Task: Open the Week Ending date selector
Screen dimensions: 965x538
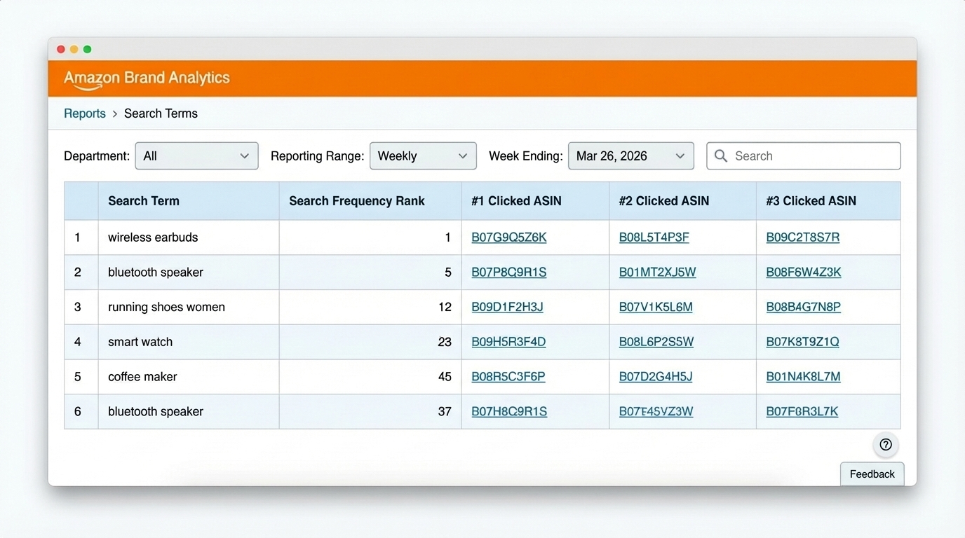Action: tap(630, 156)
